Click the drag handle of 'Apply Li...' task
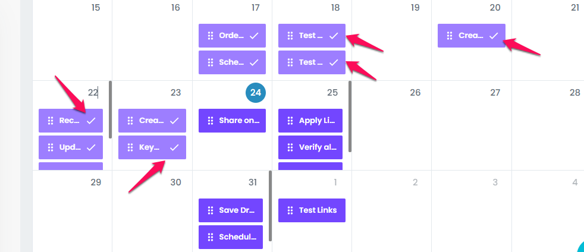 290,121
